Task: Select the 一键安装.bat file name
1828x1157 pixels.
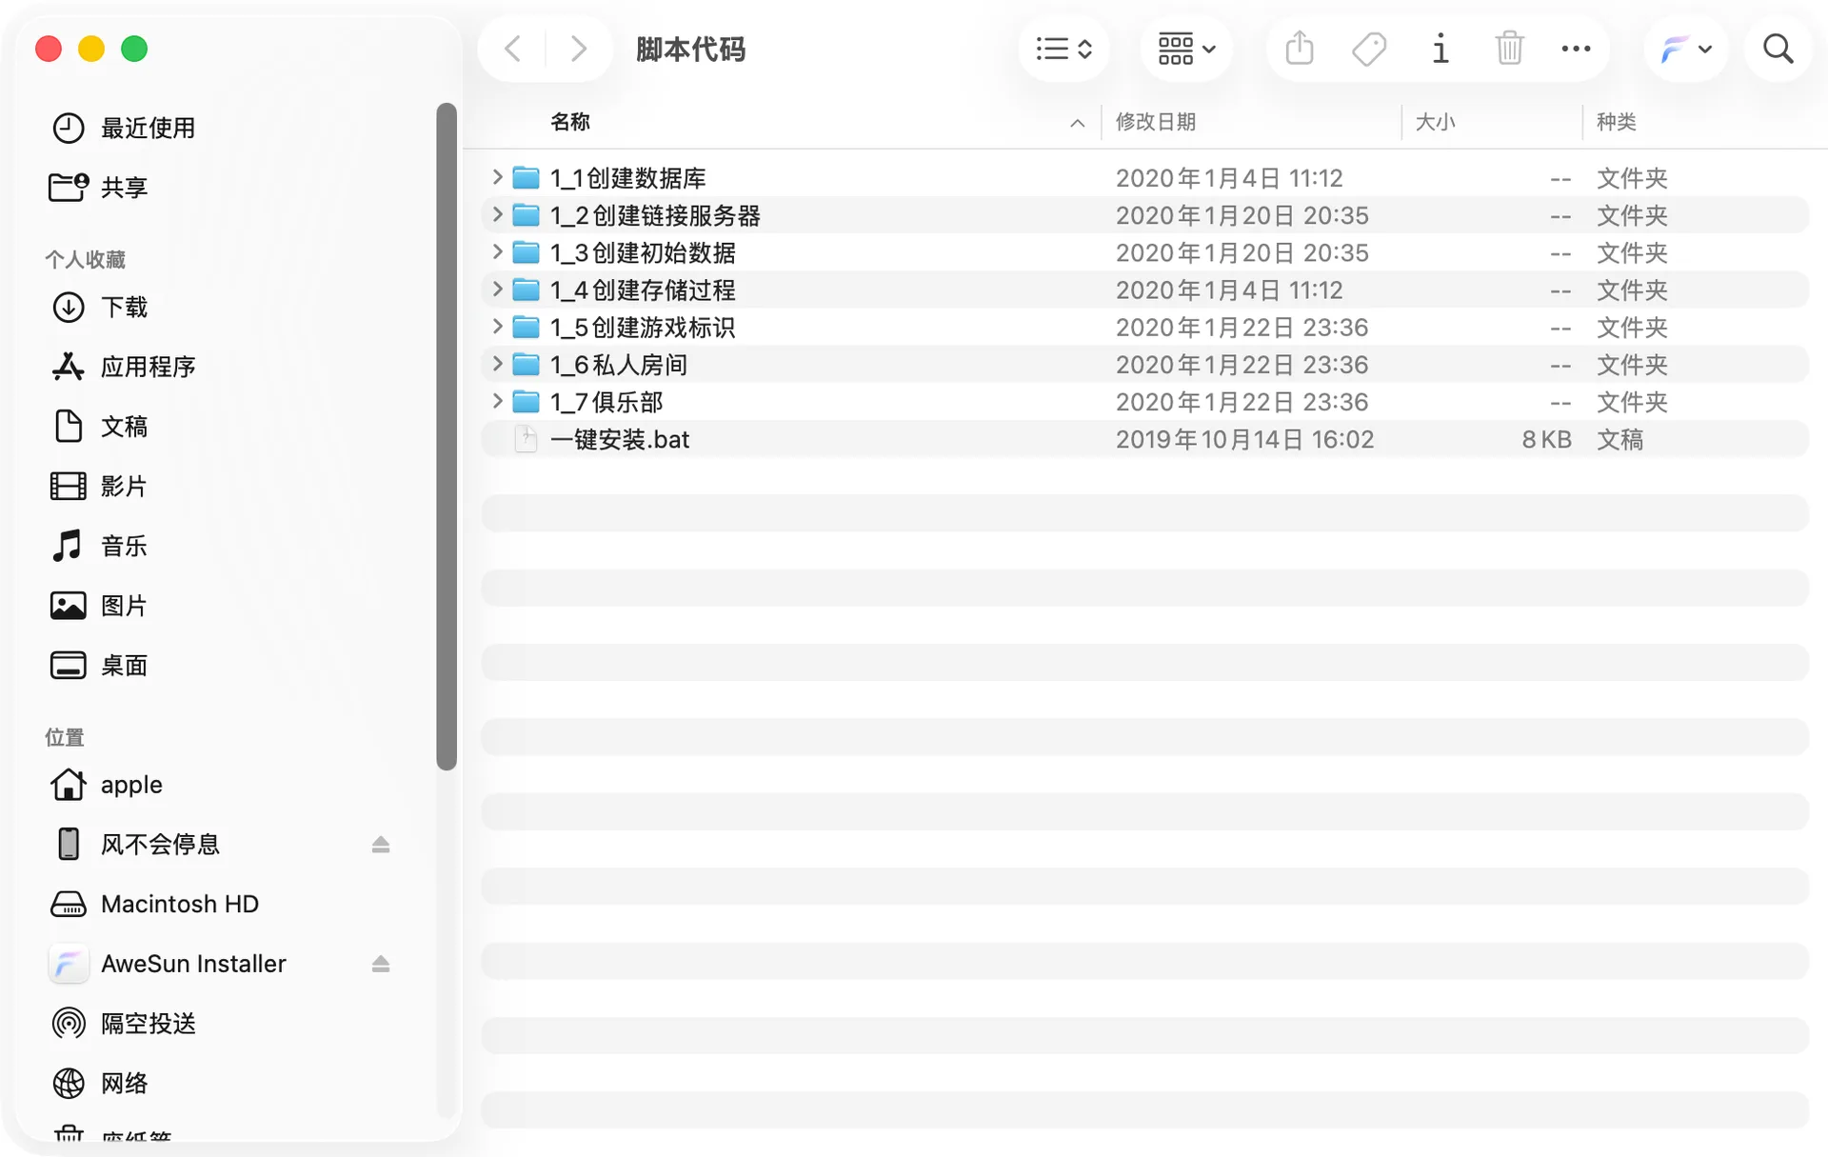Action: point(620,439)
